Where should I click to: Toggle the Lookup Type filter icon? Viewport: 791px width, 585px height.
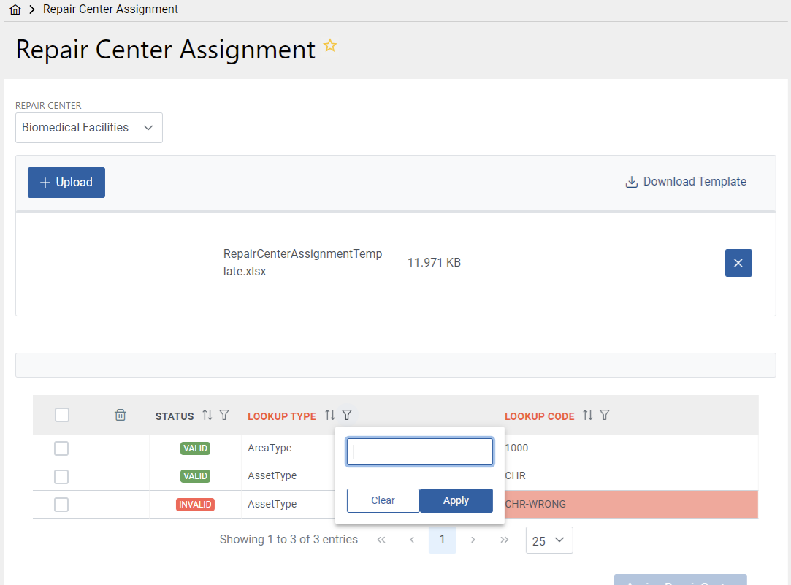(347, 415)
